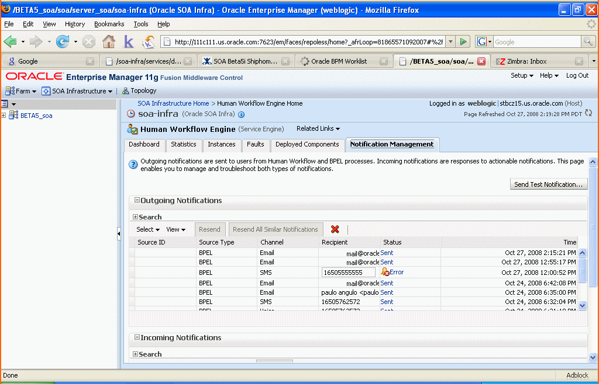Switch to the Faults tab
599x384 pixels.
(x=255, y=144)
